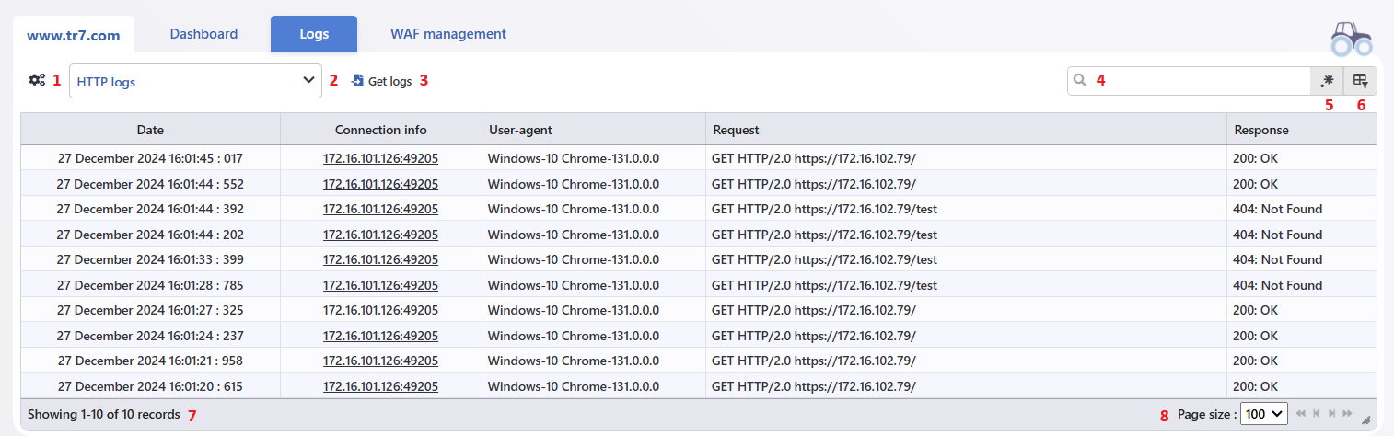
Task: Click the regex filter icon next to search
Action: pyautogui.click(x=1327, y=81)
